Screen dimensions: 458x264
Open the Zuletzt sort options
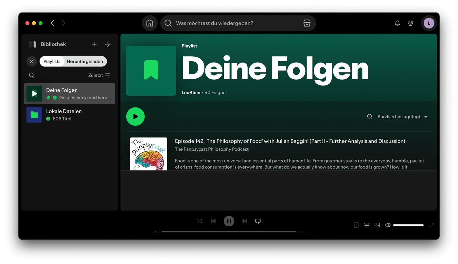(x=99, y=75)
